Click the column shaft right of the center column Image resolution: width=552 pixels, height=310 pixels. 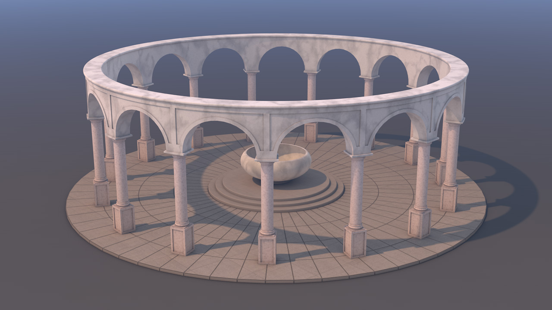click(x=356, y=192)
